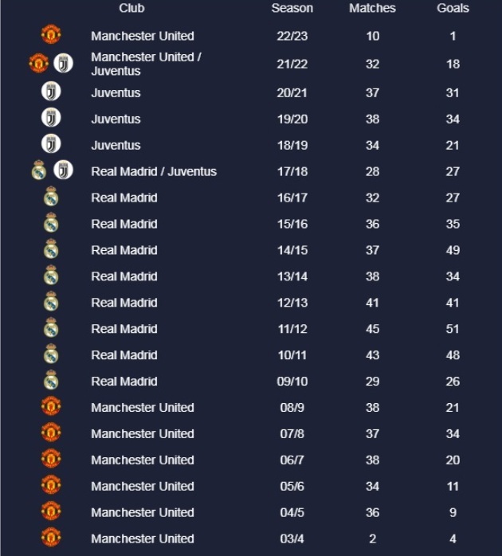
Task: Click the Club column header
Action: point(132,8)
